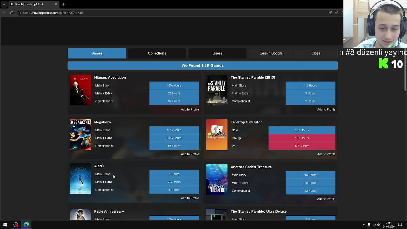Open a new browser tab

[64, 4]
